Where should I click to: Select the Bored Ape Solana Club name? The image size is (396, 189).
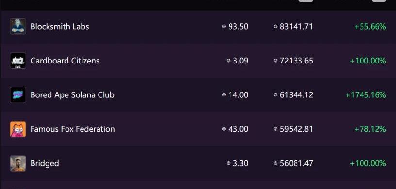coord(72,95)
